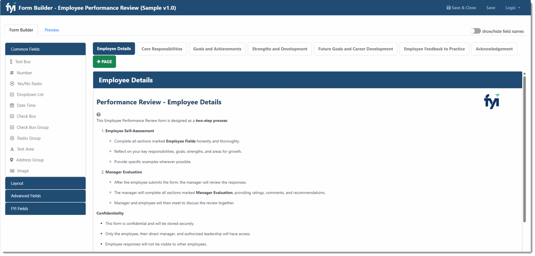Click the Date Time calendar icon
Viewport: 535px width, 256px height.
tap(12, 105)
